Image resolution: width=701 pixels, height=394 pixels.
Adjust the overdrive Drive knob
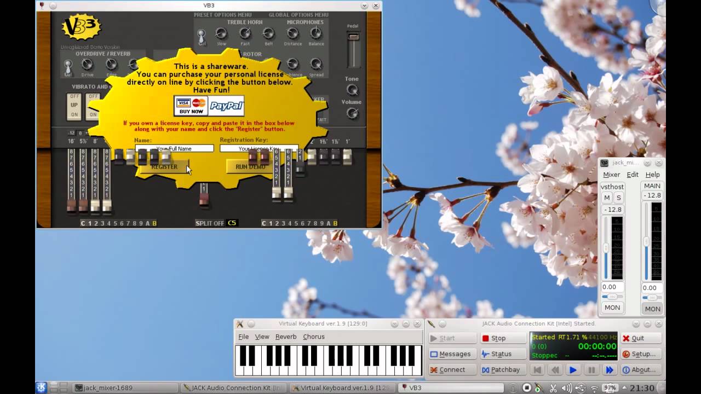[x=87, y=65]
